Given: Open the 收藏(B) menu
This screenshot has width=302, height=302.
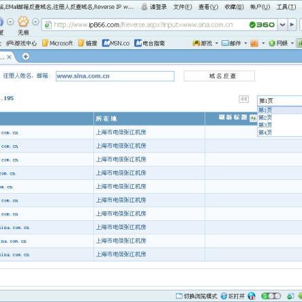Looking at the screenshot, I should coord(235,7).
